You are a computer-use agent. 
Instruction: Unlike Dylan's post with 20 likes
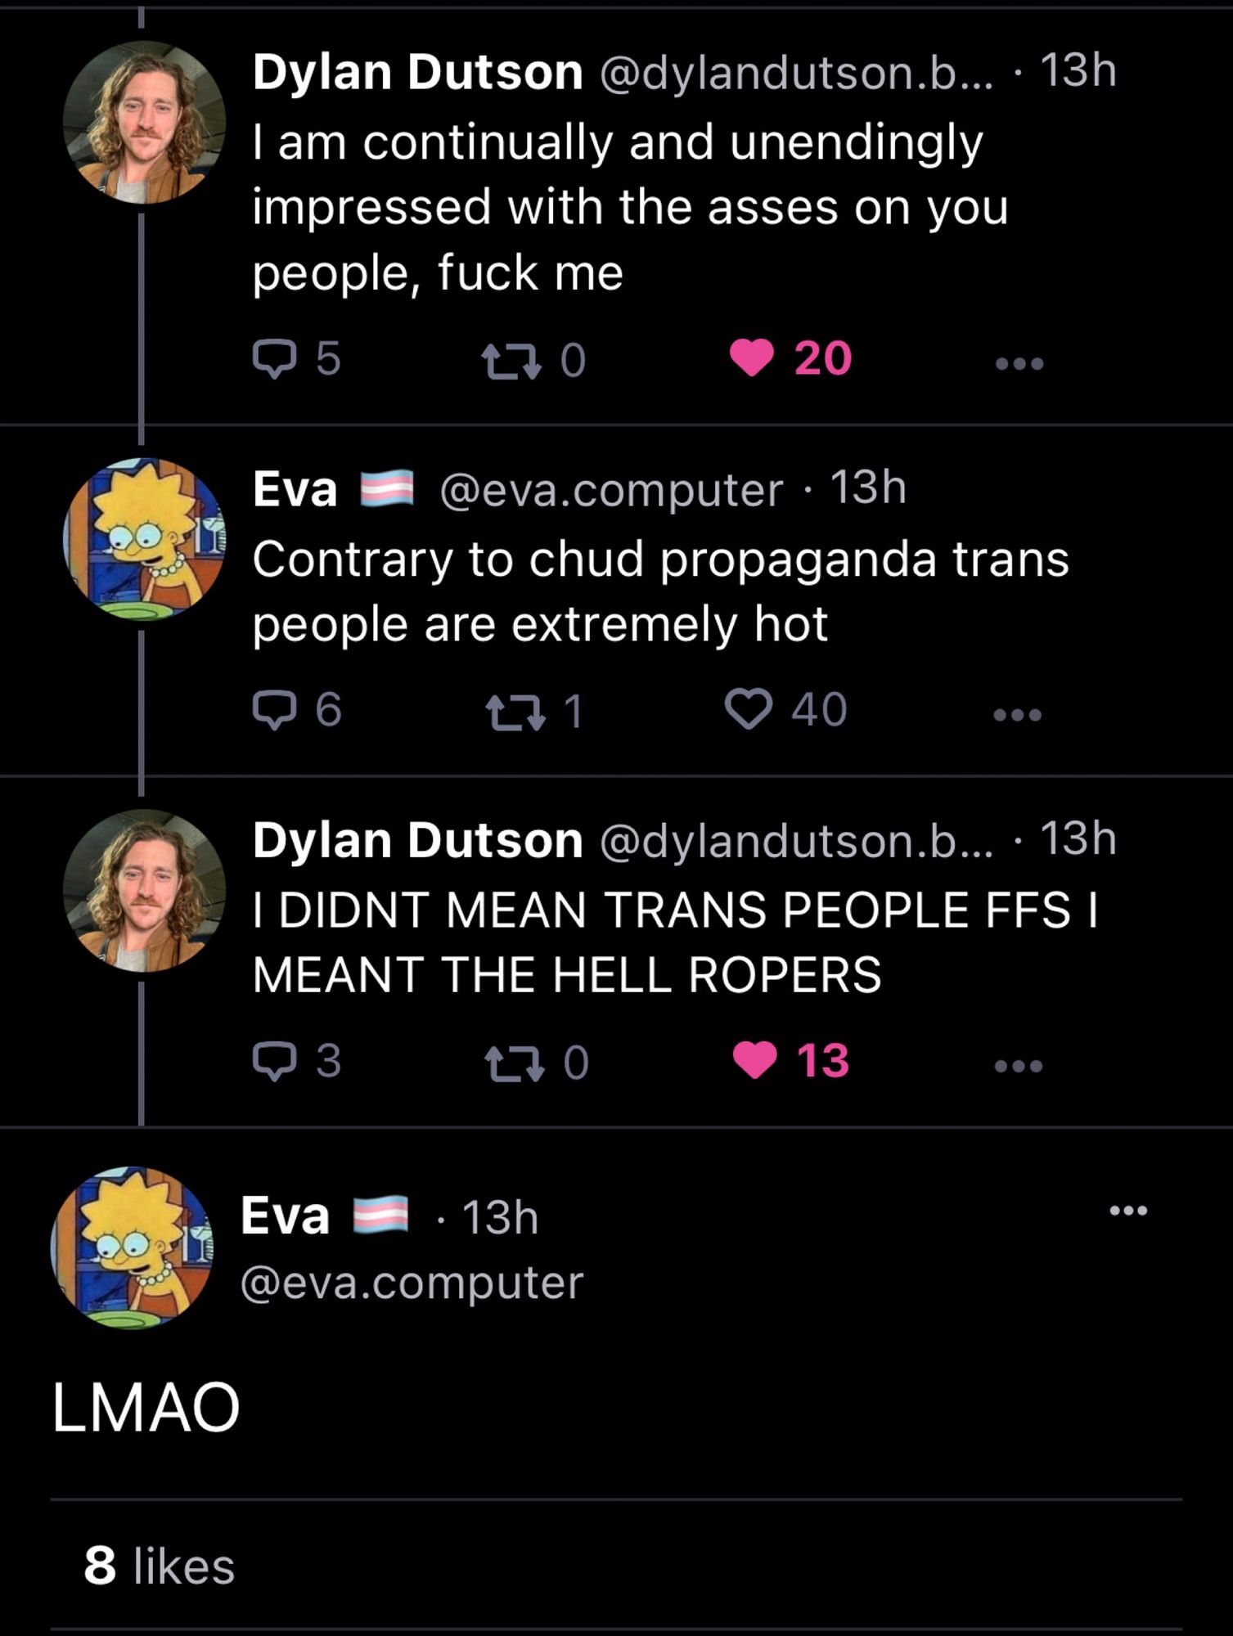[790, 358]
